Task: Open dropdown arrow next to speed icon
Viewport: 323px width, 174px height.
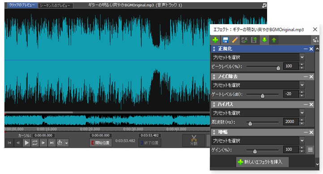Action: click(x=66, y=143)
